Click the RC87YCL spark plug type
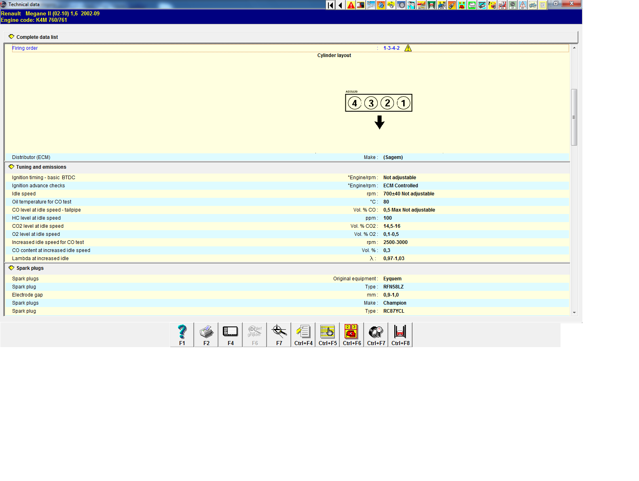 point(394,311)
